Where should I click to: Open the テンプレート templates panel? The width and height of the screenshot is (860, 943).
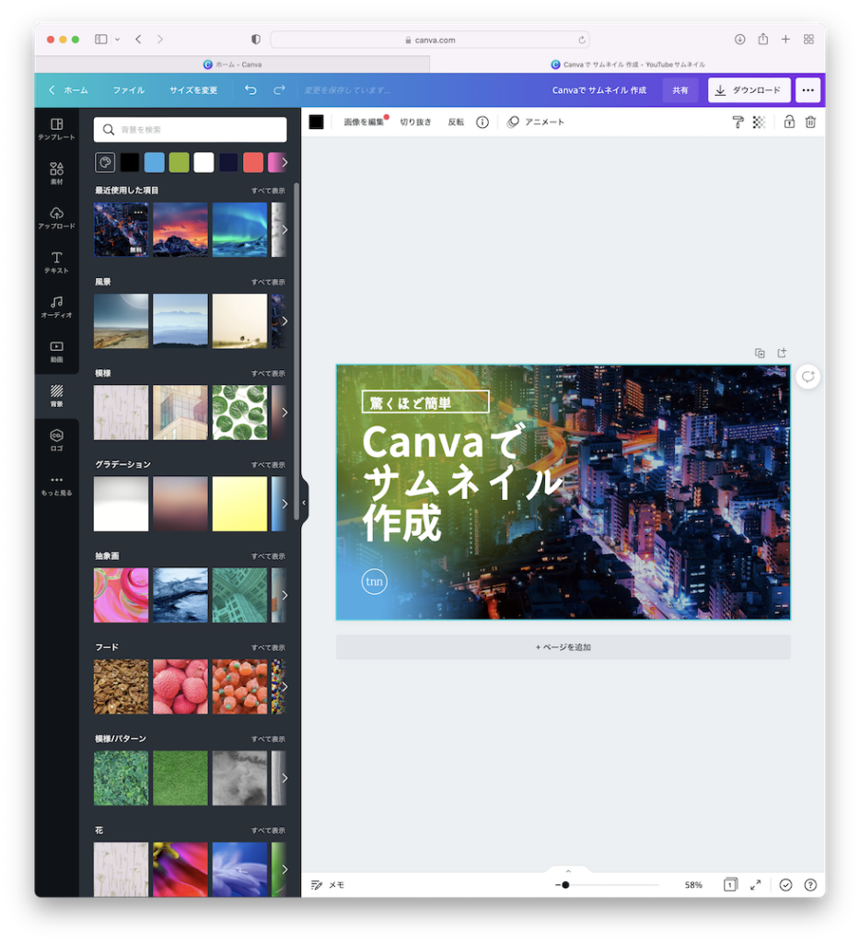click(x=56, y=129)
